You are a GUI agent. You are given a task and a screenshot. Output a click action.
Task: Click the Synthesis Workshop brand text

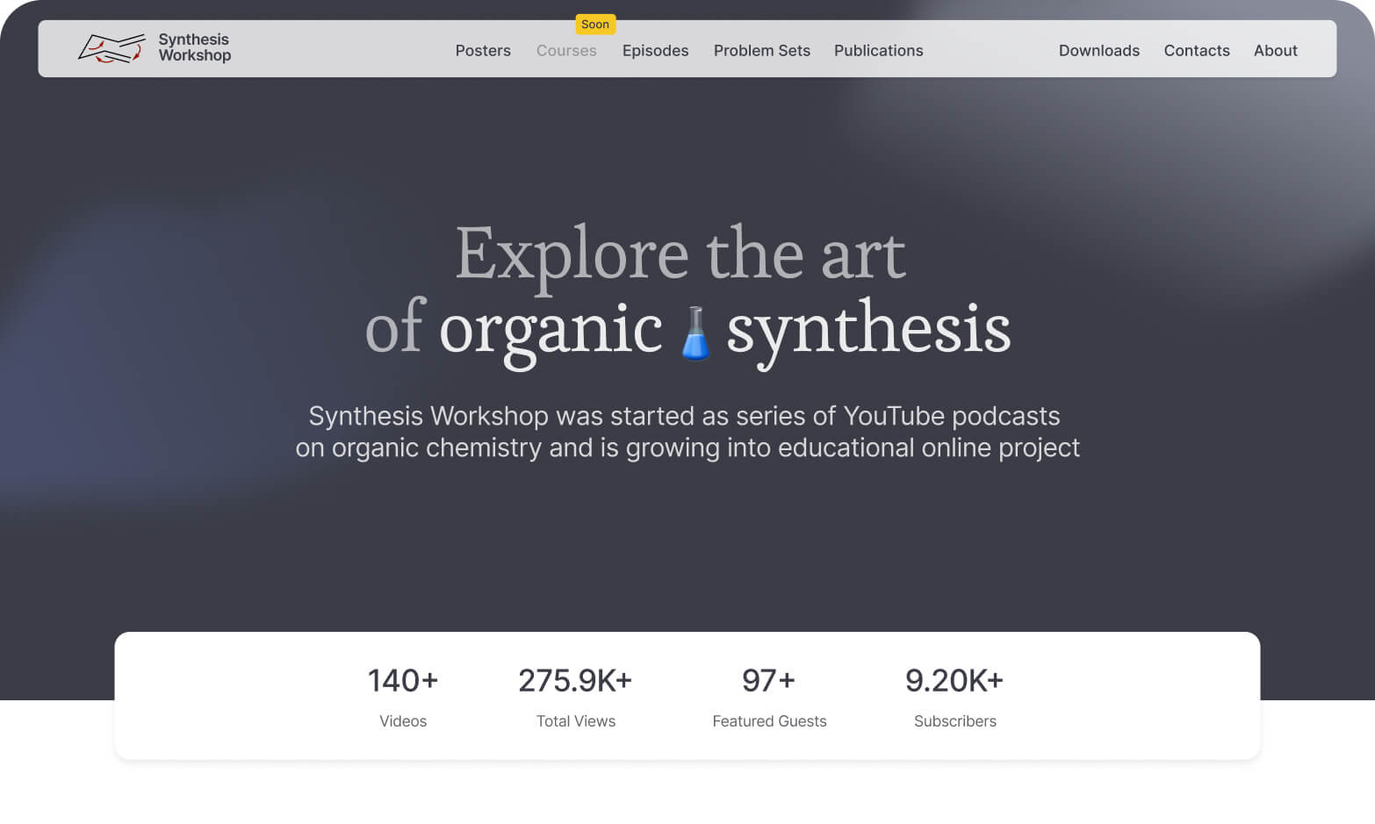[194, 47]
